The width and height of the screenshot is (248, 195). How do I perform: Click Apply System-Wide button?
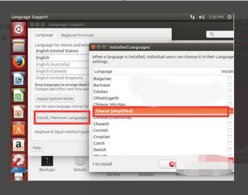tap(55, 99)
